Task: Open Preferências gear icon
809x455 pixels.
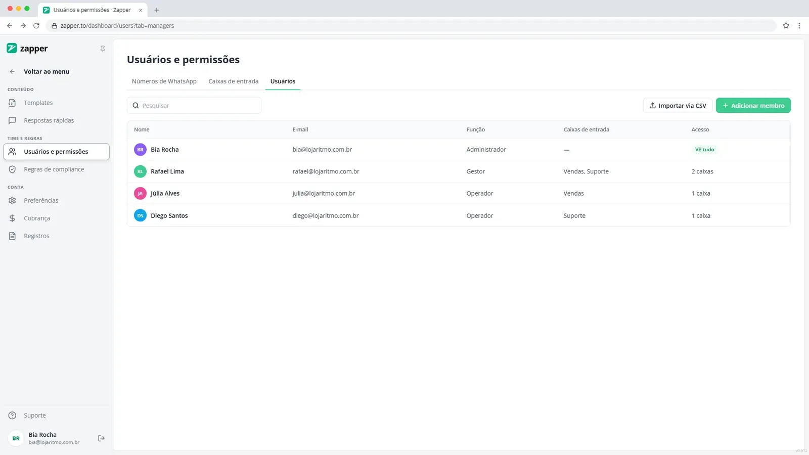Action: pos(12,201)
